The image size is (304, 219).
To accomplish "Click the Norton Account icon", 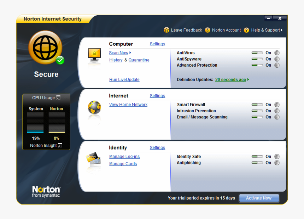I will coord(207,30).
